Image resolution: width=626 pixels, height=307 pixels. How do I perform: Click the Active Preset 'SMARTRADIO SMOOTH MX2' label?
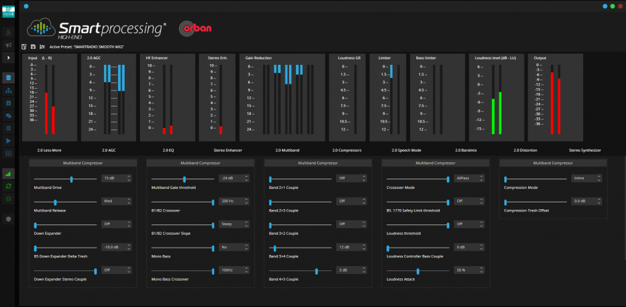pyautogui.click(x=87, y=47)
